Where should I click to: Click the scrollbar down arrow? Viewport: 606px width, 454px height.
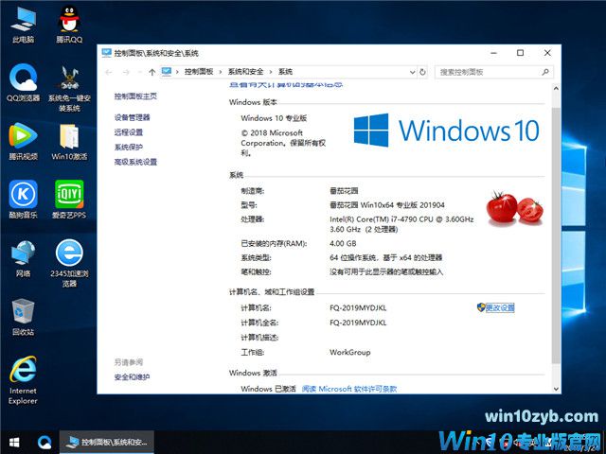(556, 389)
